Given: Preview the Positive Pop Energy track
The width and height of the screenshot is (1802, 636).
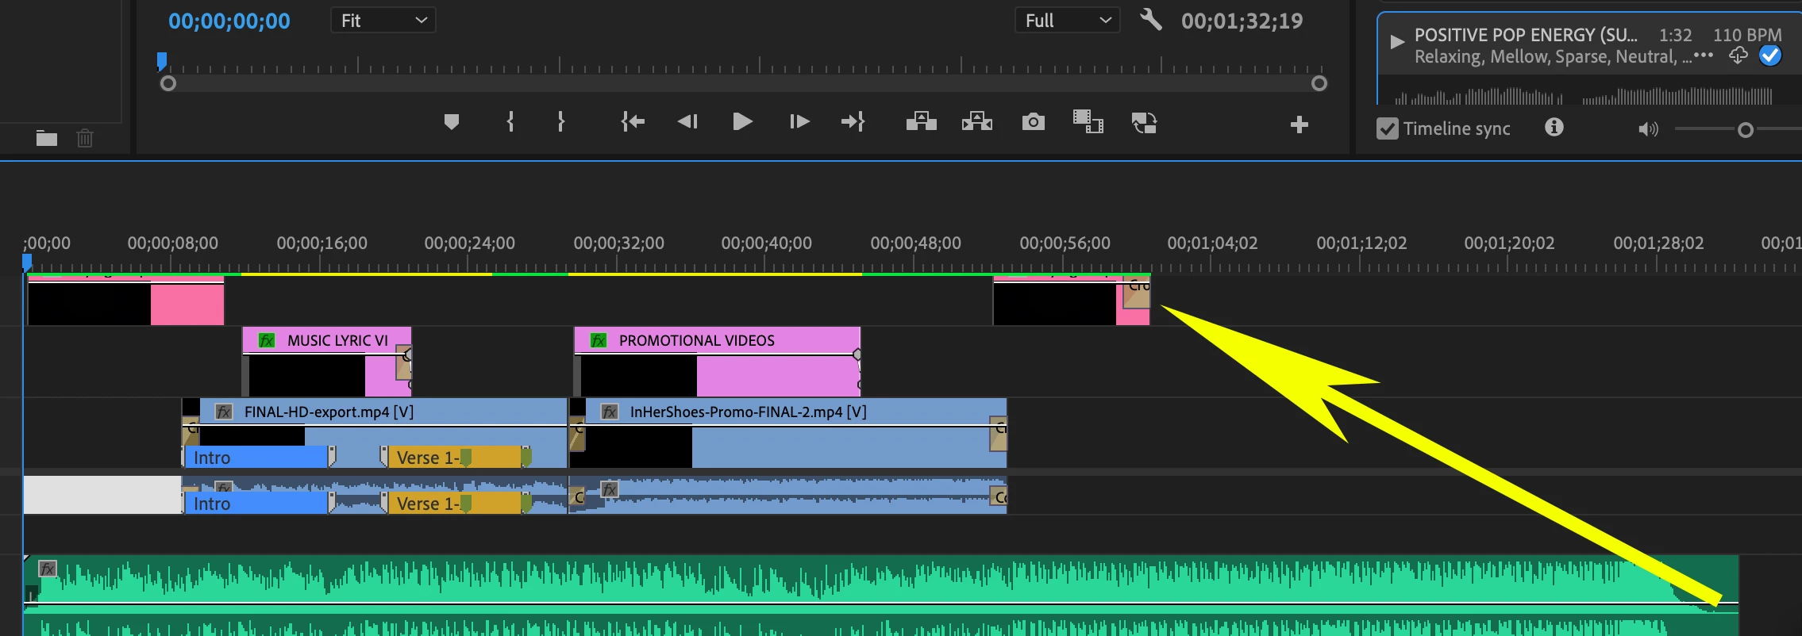Looking at the screenshot, I should coord(1397,42).
